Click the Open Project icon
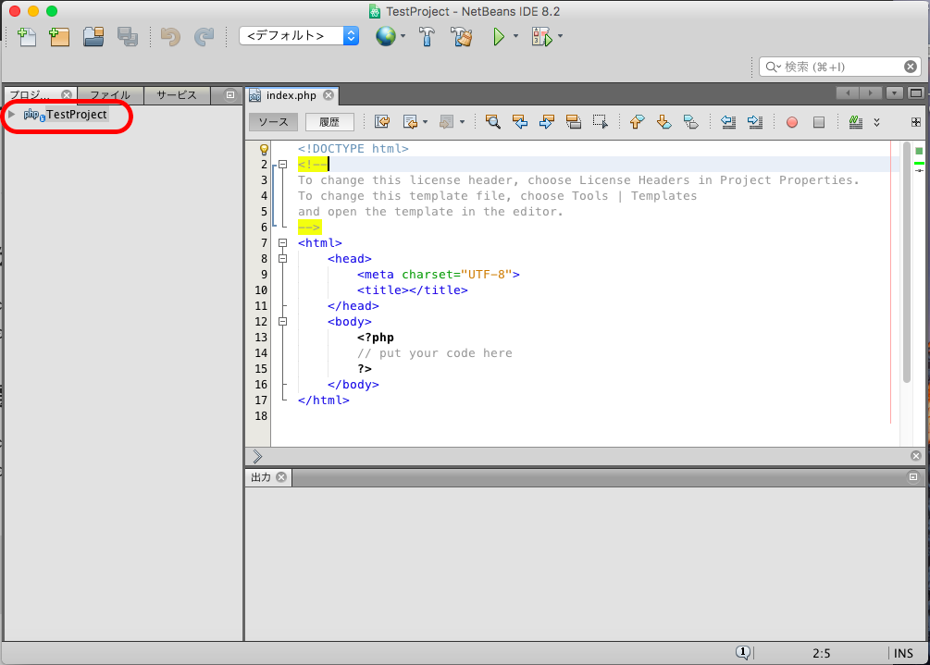 pyautogui.click(x=93, y=37)
